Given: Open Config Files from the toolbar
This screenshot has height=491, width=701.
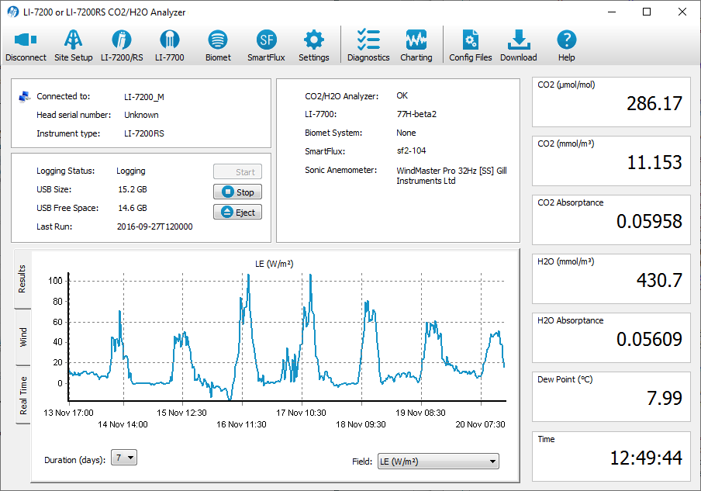Looking at the screenshot, I should coord(471,46).
